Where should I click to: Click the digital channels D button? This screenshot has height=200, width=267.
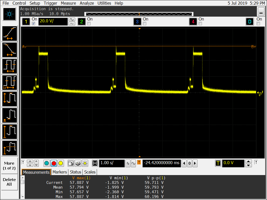tap(250, 22)
